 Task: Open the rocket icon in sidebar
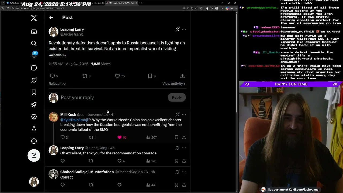(x=34, y=105)
